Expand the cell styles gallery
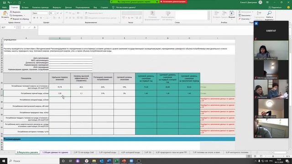Image resolution: width=292 pixels, height=164 pixels. (x=209, y=18)
